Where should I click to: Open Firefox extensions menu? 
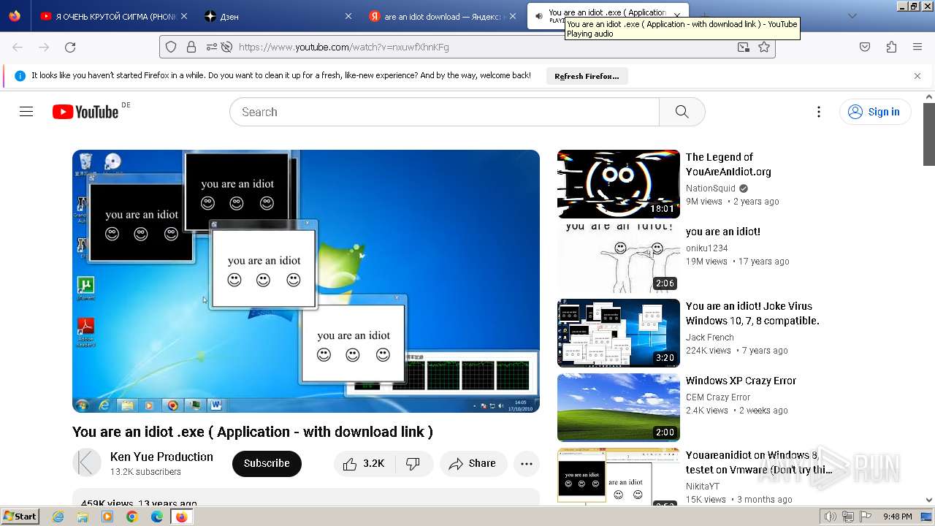pyautogui.click(x=891, y=47)
